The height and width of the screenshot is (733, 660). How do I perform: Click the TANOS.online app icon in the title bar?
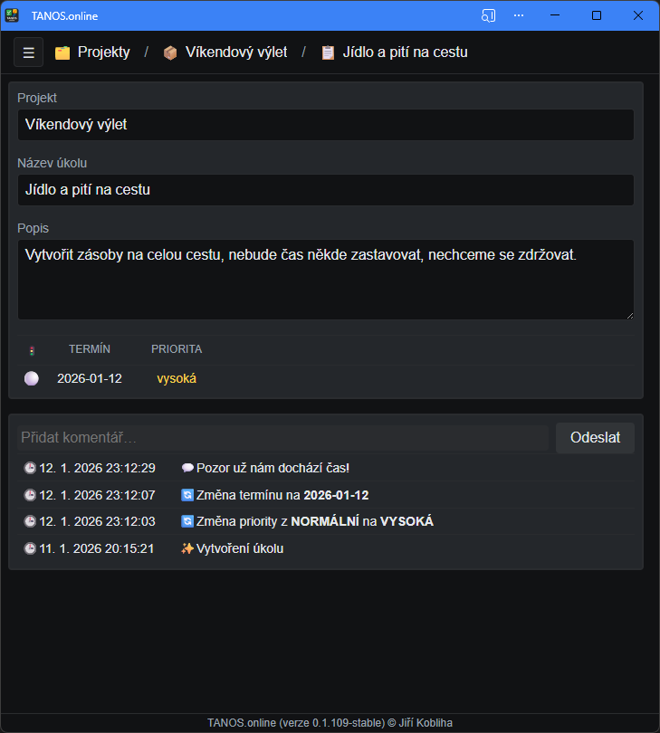pyautogui.click(x=13, y=14)
